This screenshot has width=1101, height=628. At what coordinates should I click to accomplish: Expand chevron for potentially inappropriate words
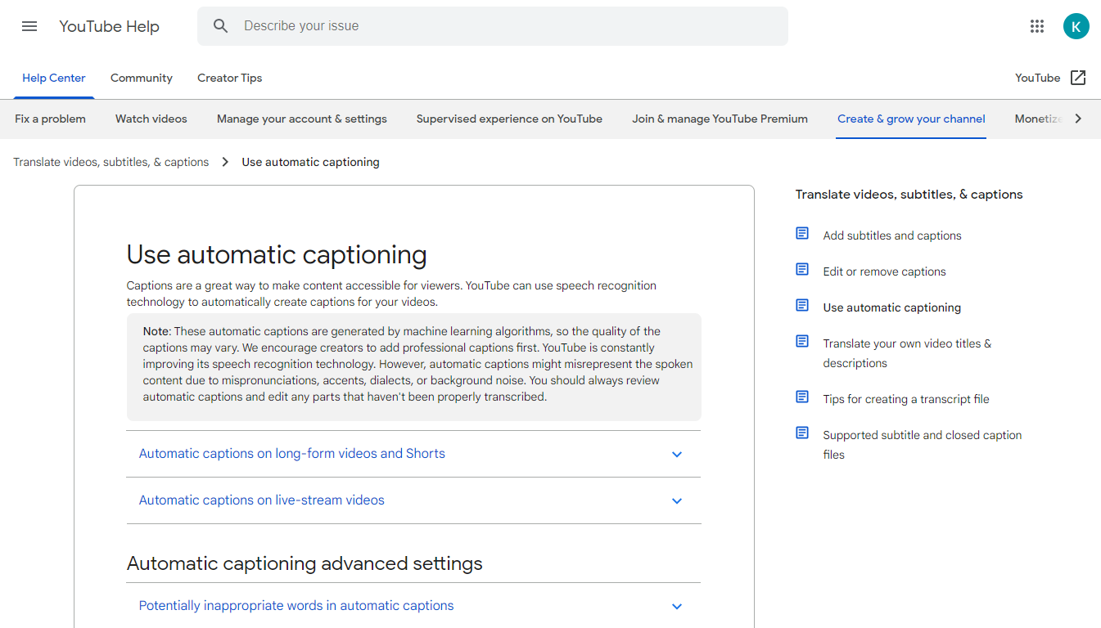[677, 607]
